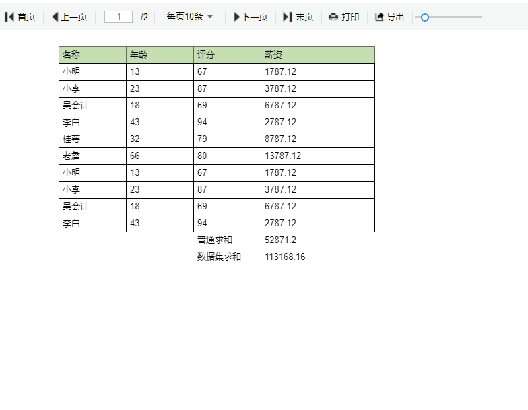This screenshot has height=410, width=528.
Task: Click the age cell 66
Action: point(160,156)
